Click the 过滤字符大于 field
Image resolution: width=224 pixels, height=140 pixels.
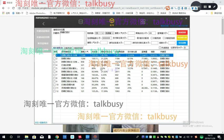186,48
